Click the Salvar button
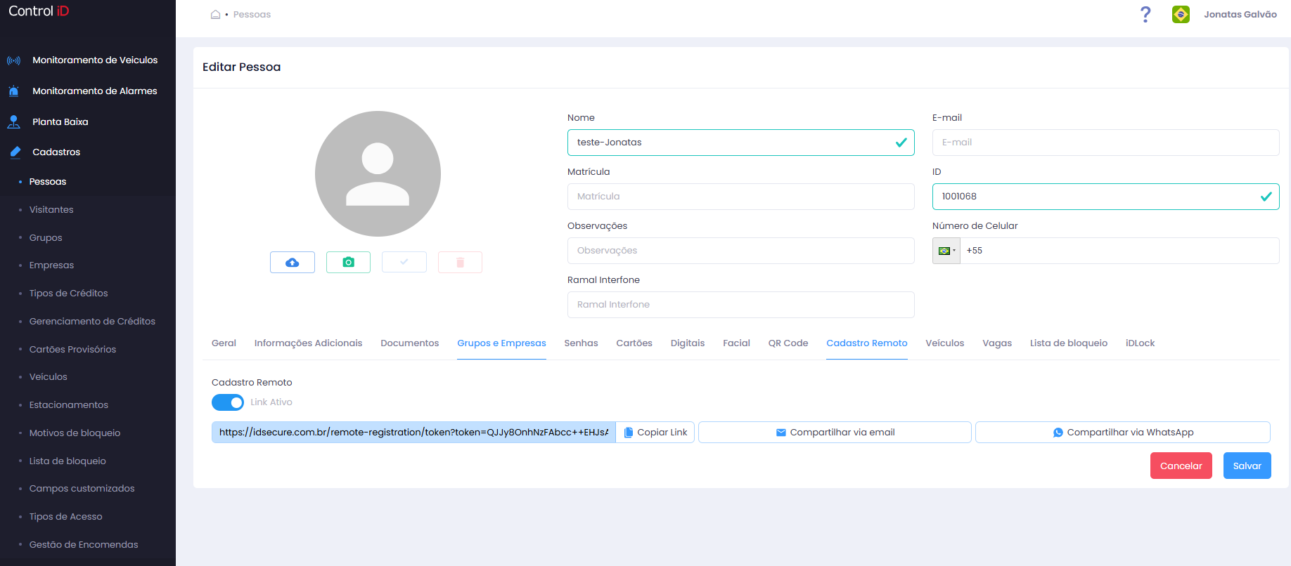Viewport: 1291px width, 566px height. tap(1247, 466)
